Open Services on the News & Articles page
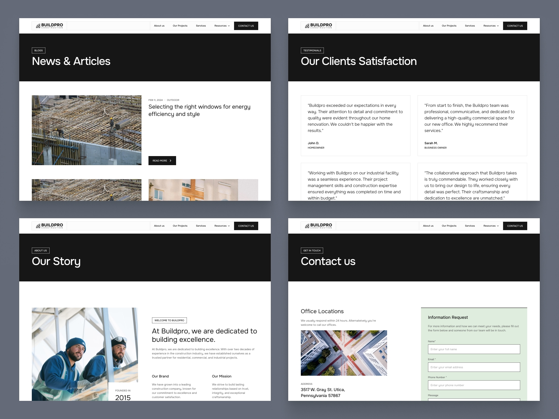 (201, 26)
